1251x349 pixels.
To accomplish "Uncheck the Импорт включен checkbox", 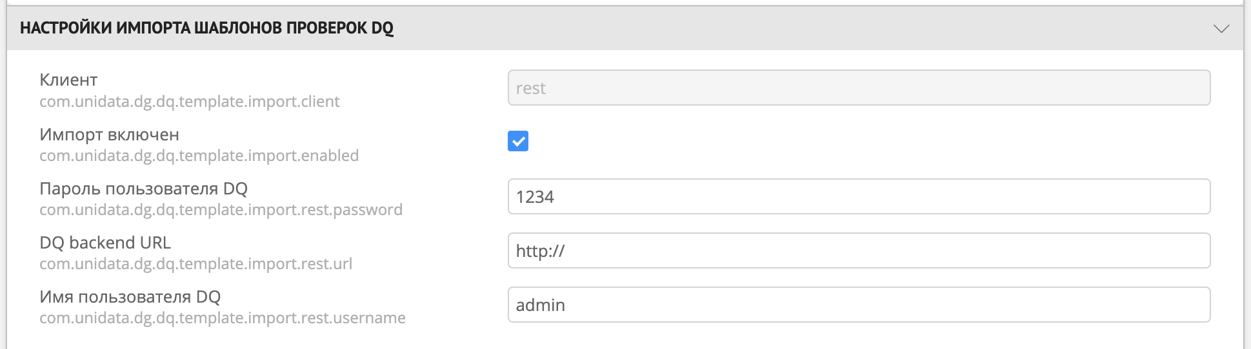I will click(518, 141).
